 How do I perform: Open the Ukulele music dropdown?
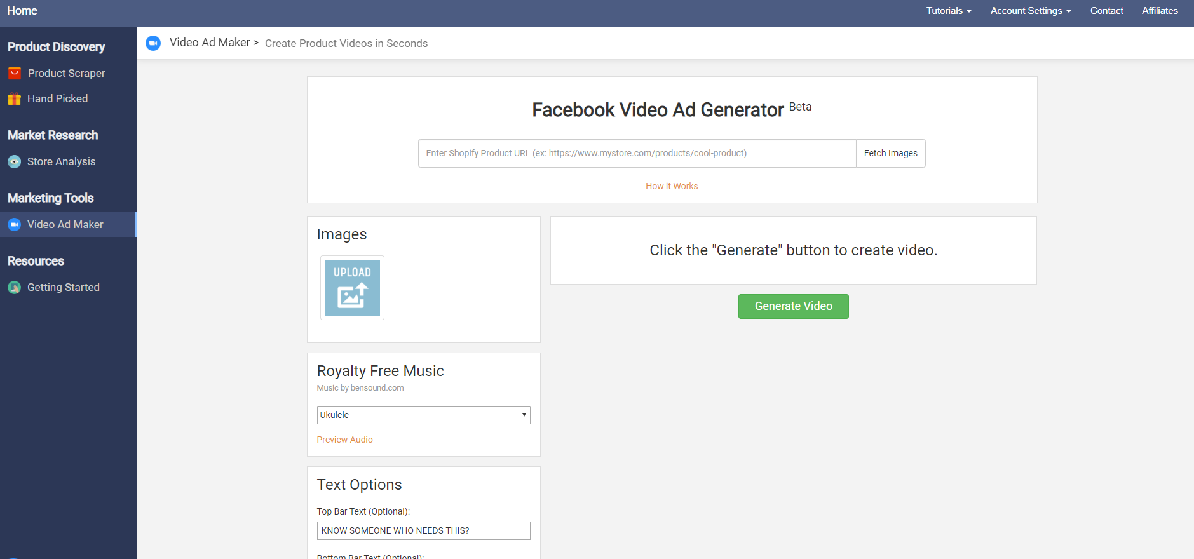tap(423, 415)
